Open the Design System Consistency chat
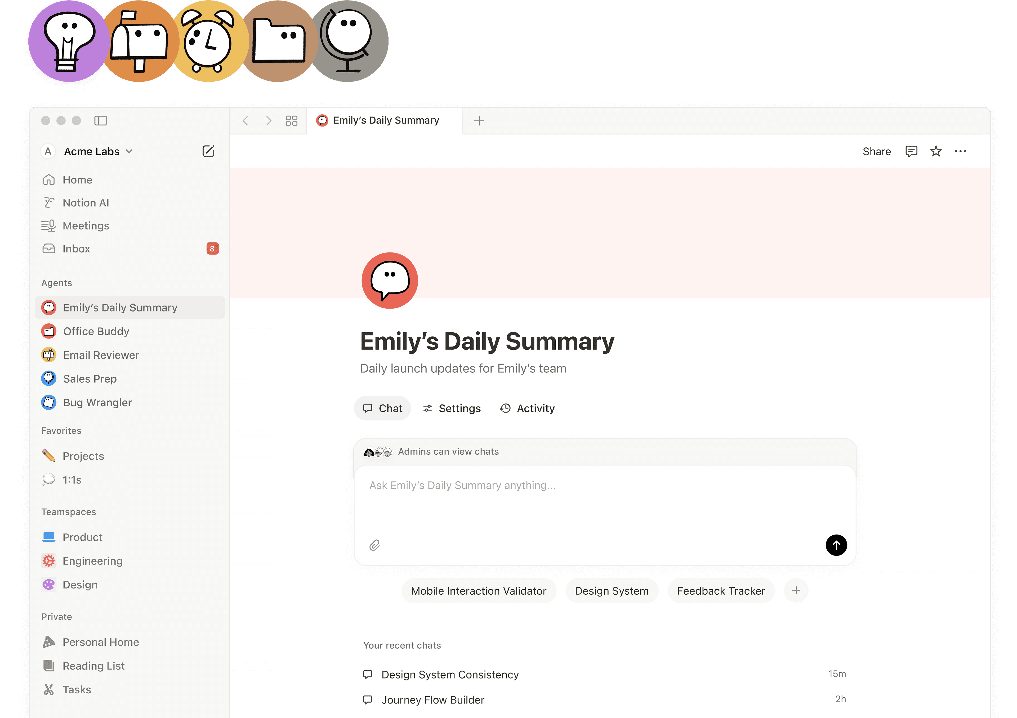This screenshot has width=1017, height=718. 450,674
